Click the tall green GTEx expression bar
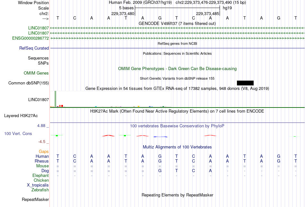The height and width of the screenshot is (207, 305). 56,99
